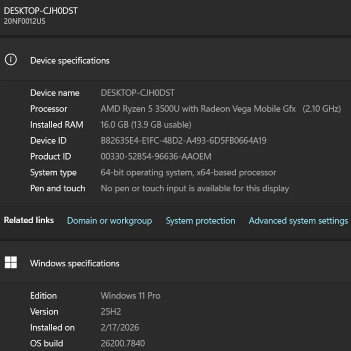This screenshot has width=351, height=351.
Task: Click the 64-bit operating system value
Action: click(188, 173)
